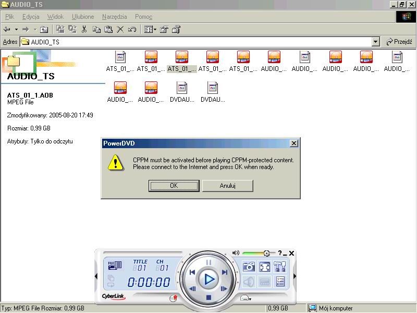Click the warning triangle icon in dialog
This screenshot has height=313, width=417.
tap(115, 163)
